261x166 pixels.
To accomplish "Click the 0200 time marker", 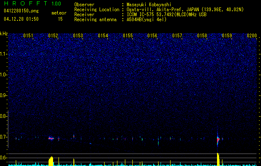I will pyautogui.click(x=252, y=36).
